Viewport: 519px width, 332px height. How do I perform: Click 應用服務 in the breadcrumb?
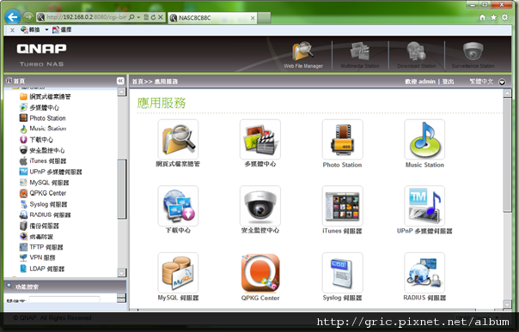(166, 81)
